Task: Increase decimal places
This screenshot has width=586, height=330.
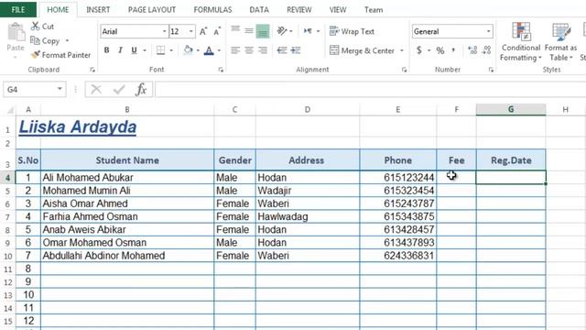Action: pyautogui.click(x=472, y=50)
